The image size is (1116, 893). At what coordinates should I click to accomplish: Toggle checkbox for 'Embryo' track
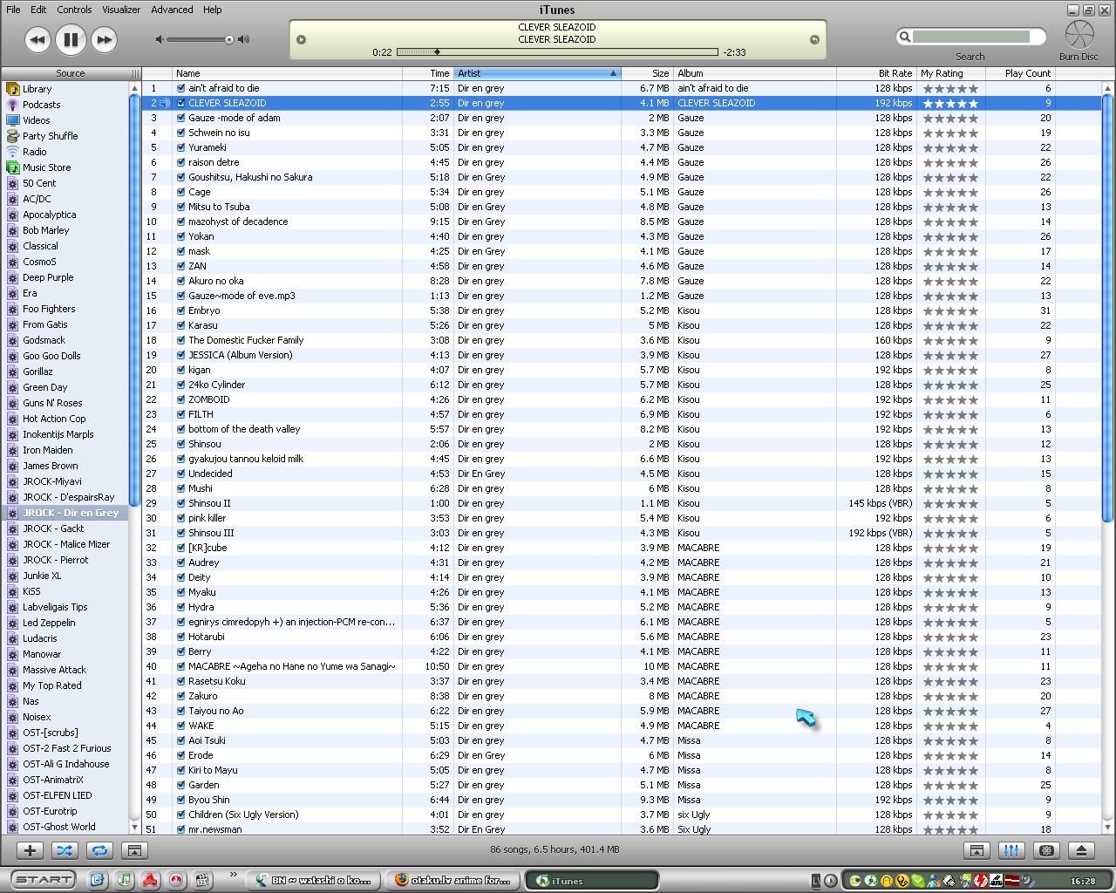click(x=180, y=310)
